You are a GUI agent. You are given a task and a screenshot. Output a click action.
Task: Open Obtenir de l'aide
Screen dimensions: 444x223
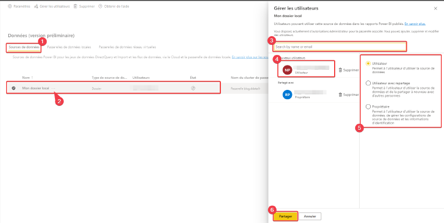point(114,6)
